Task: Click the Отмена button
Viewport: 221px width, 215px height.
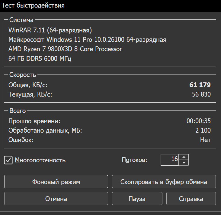Action: tap(56, 199)
